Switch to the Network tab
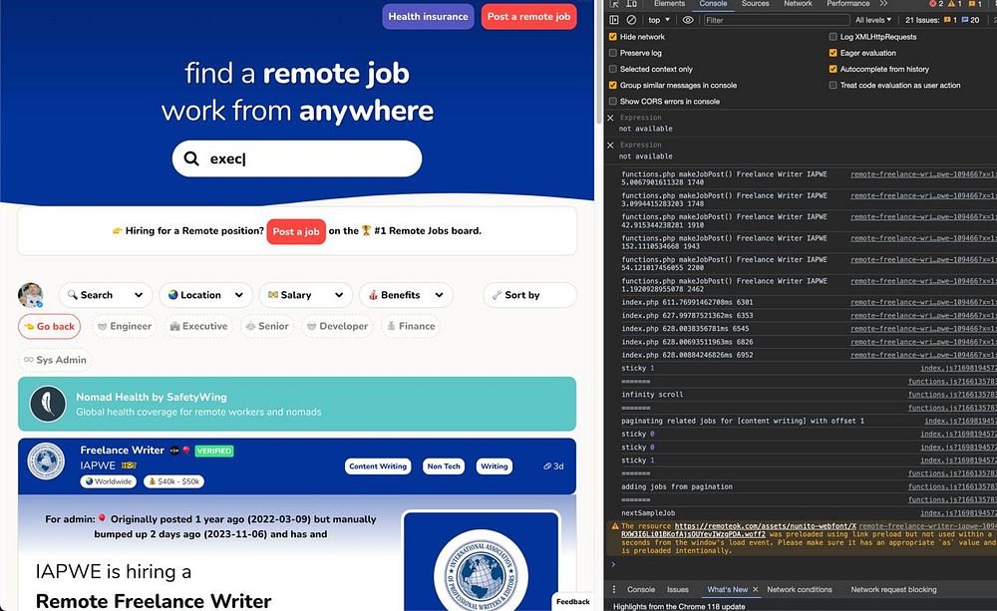Image resolution: width=997 pixels, height=611 pixels. pyautogui.click(x=798, y=4)
